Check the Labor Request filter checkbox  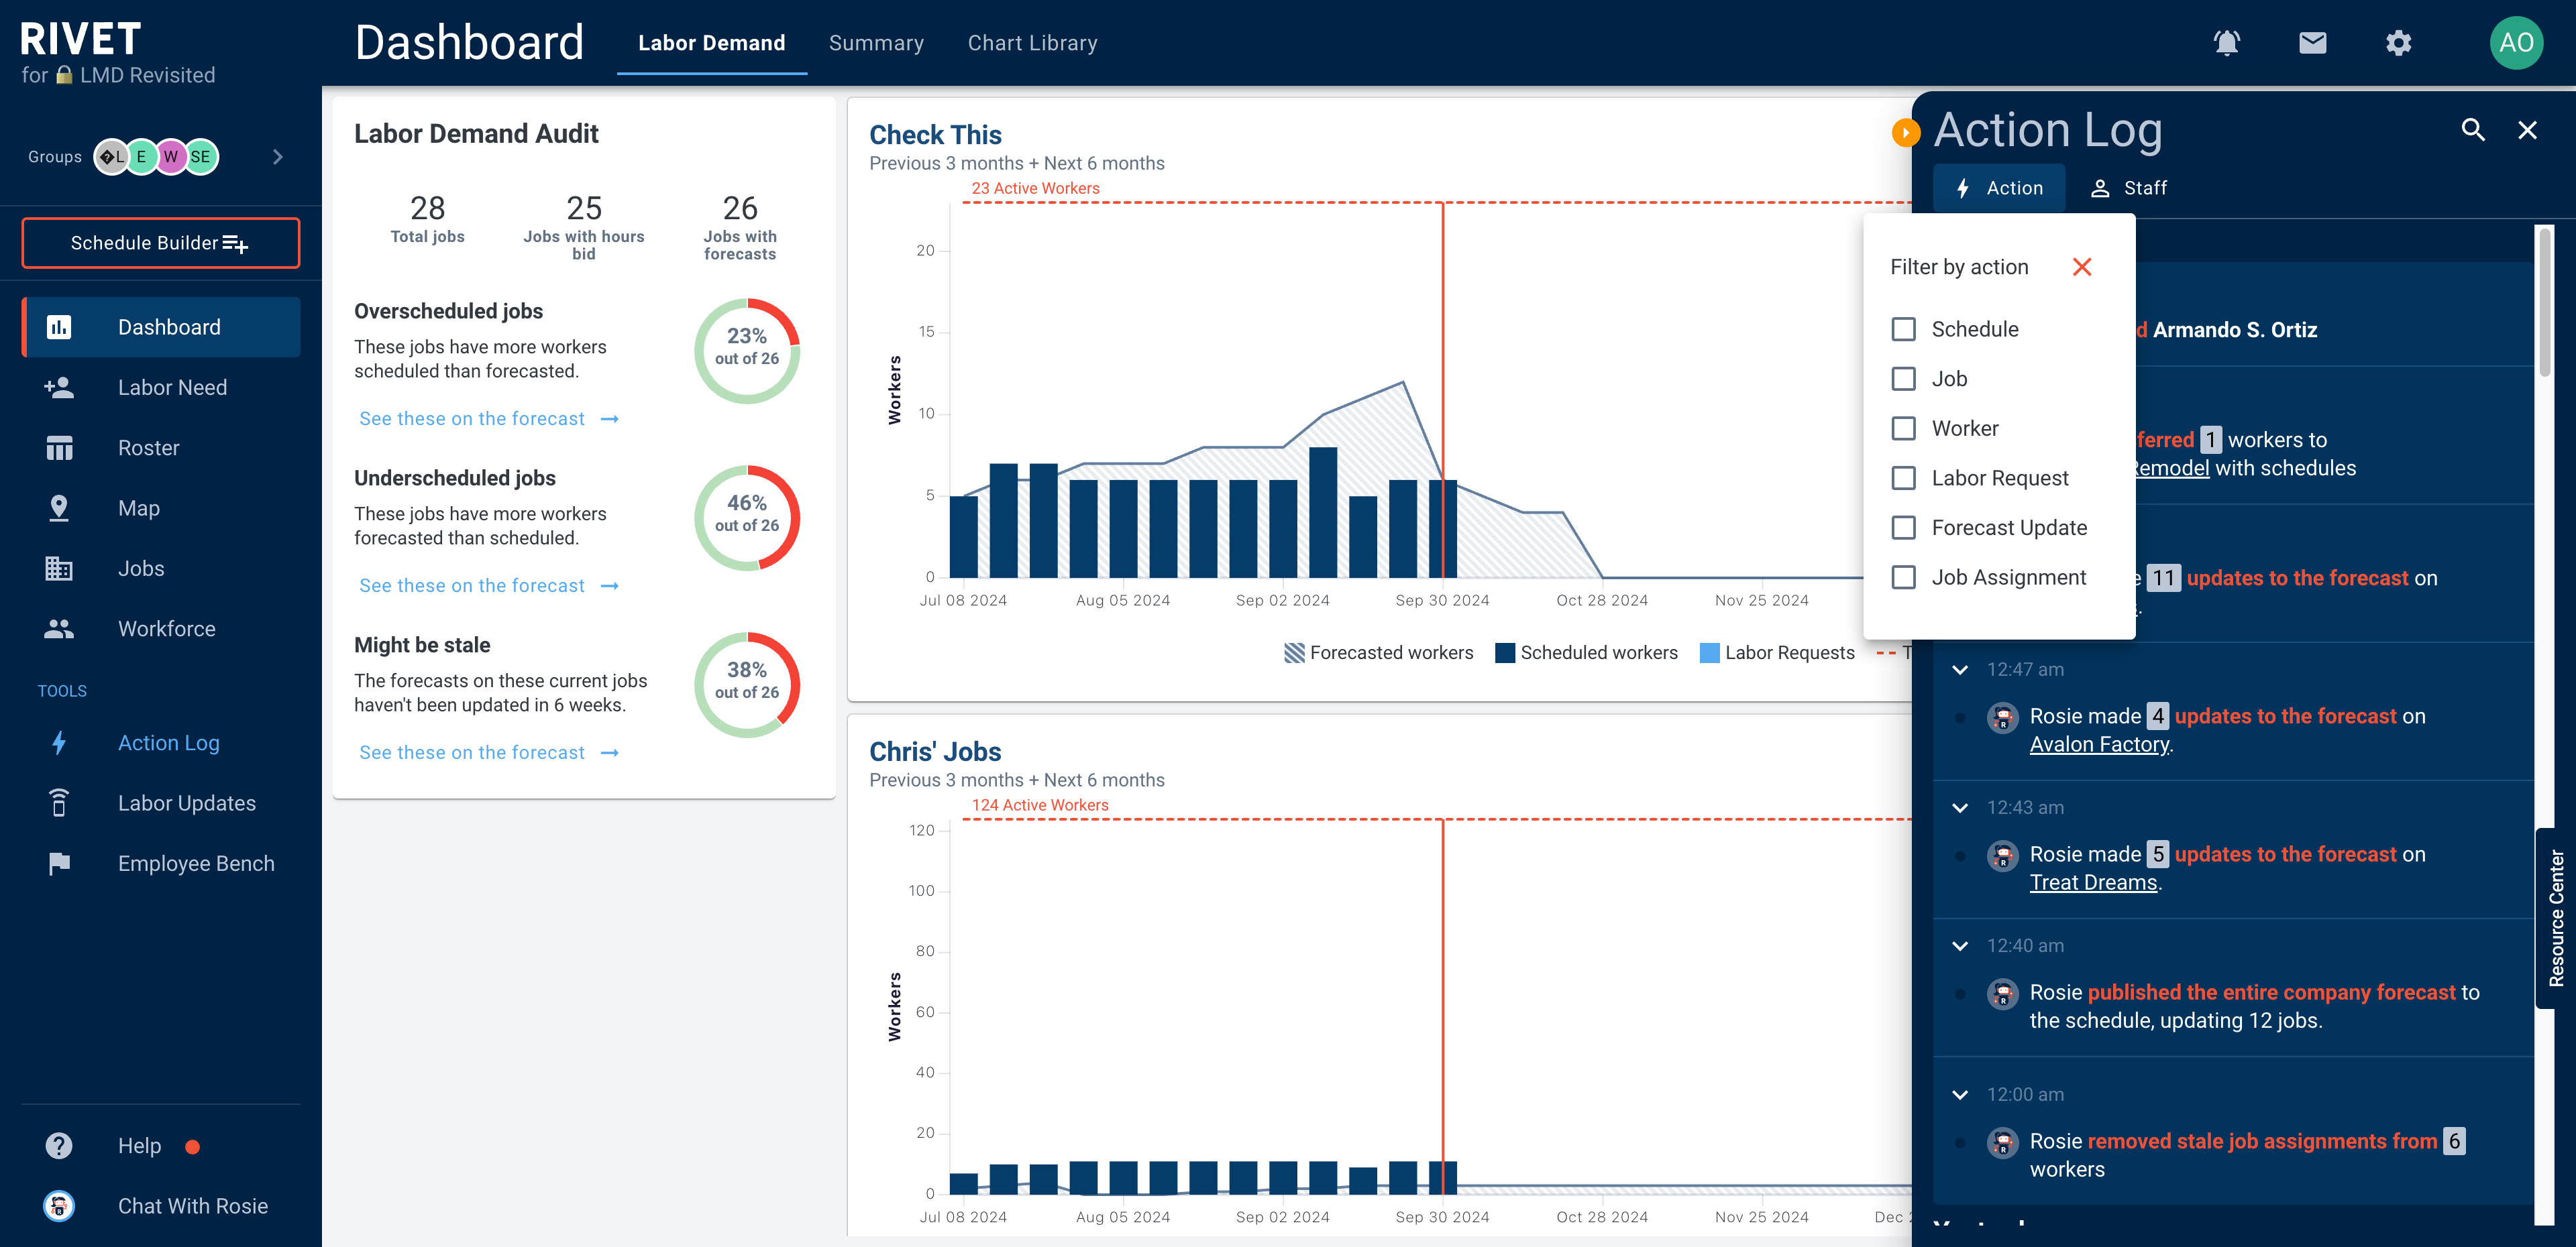click(x=1904, y=477)
